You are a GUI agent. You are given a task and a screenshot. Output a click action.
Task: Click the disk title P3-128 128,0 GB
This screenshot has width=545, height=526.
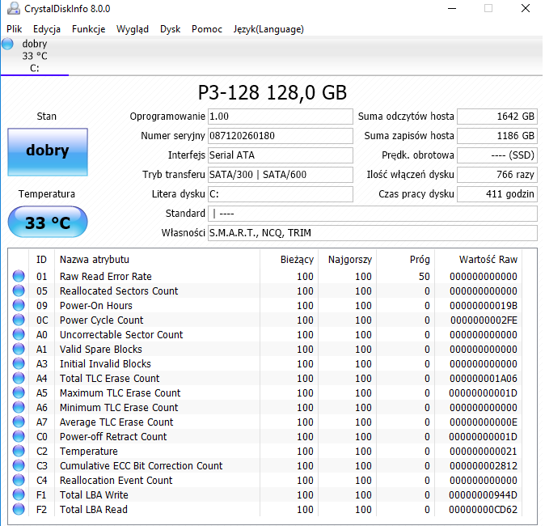point(272,92)
